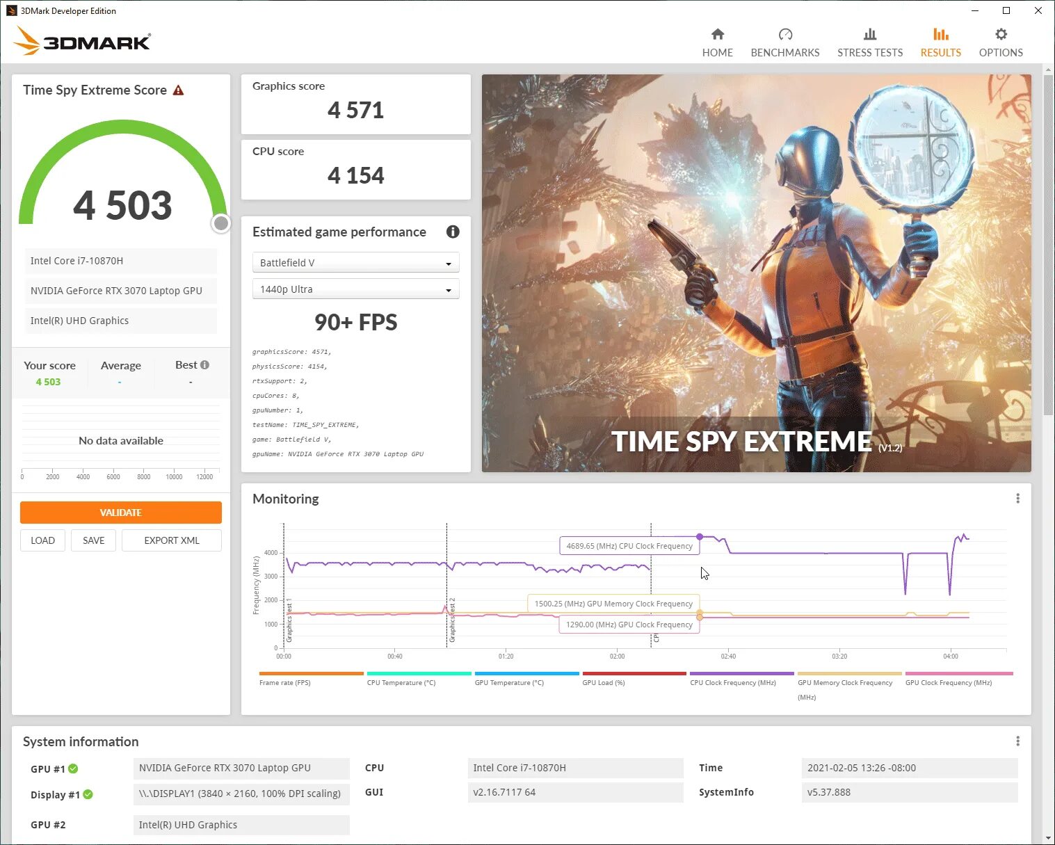Open the Battlefield V game dropdown
Screen dimensions: 1055x845
(x=355, y=263)
